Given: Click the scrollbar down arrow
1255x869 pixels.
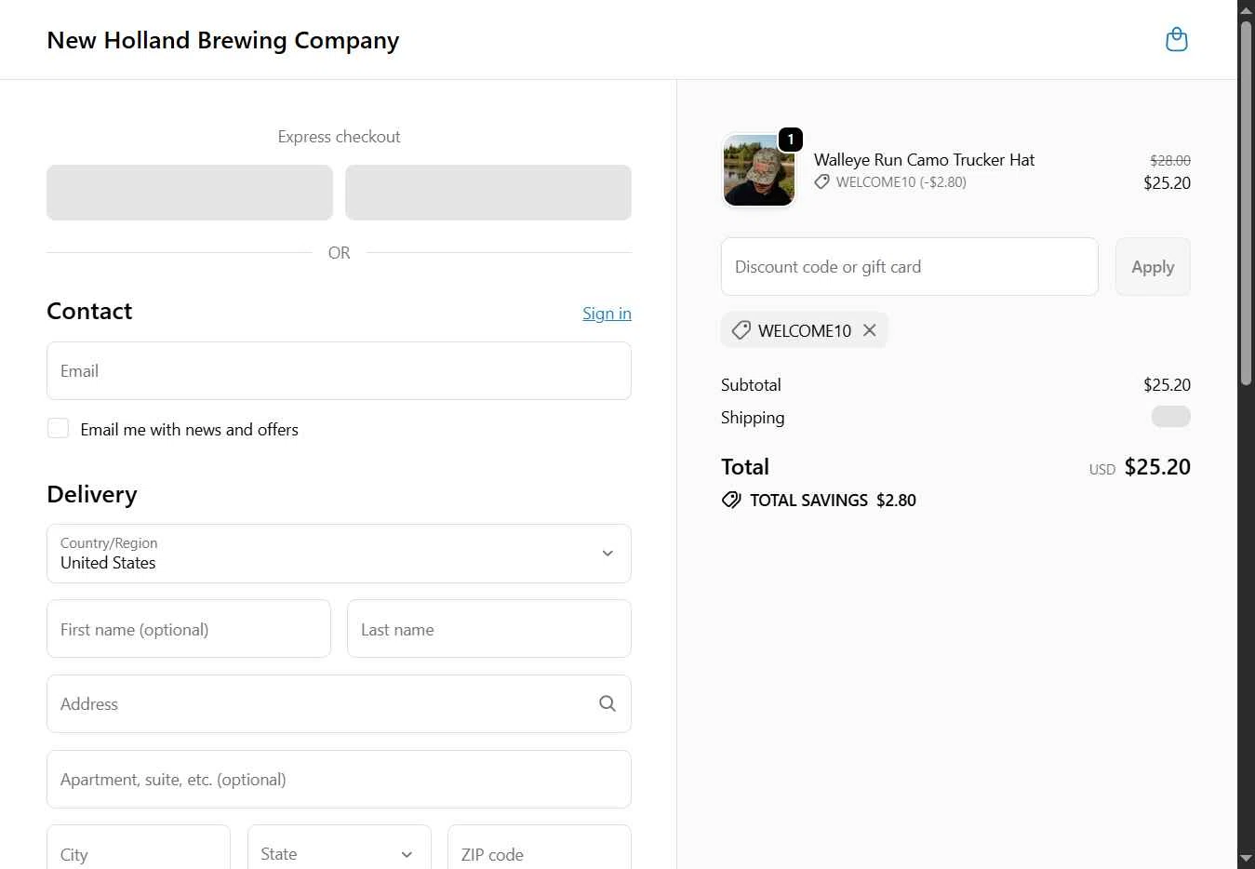Looking at the screenshot, I should (1247, 859).
